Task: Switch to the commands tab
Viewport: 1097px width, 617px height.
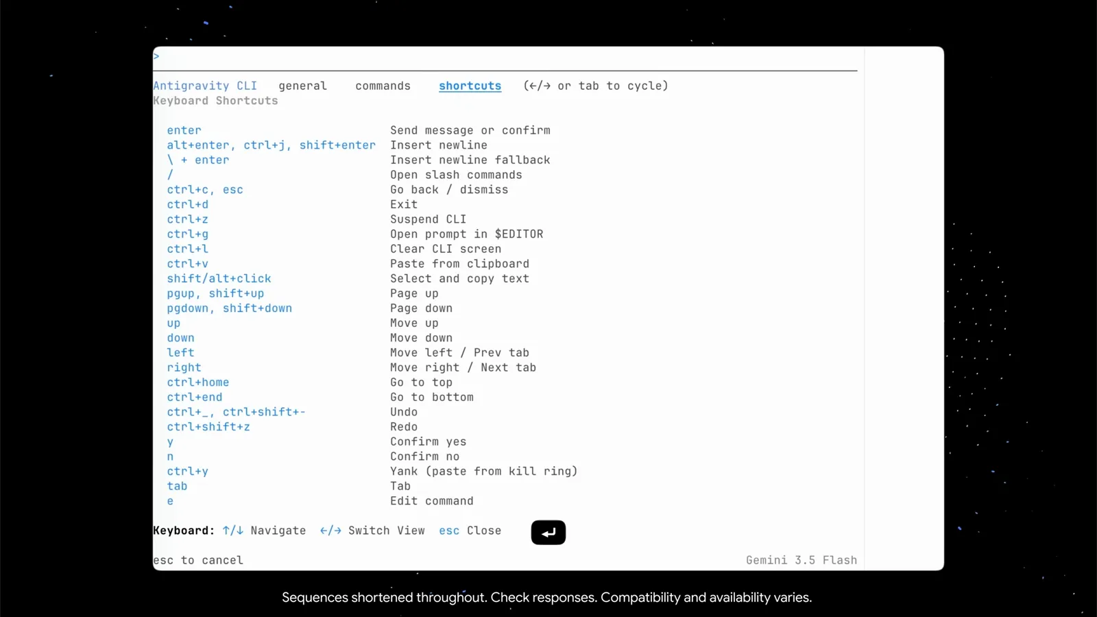Action: click(x=383, y=86)
